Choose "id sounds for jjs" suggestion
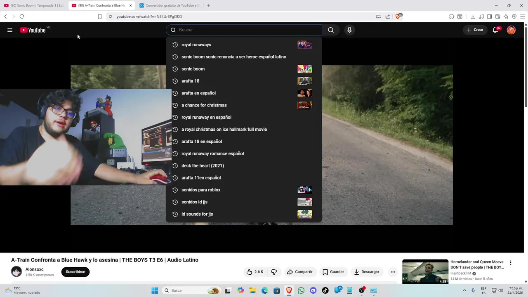Viewport: 528px width, 297px height. (x=243, y=214)
